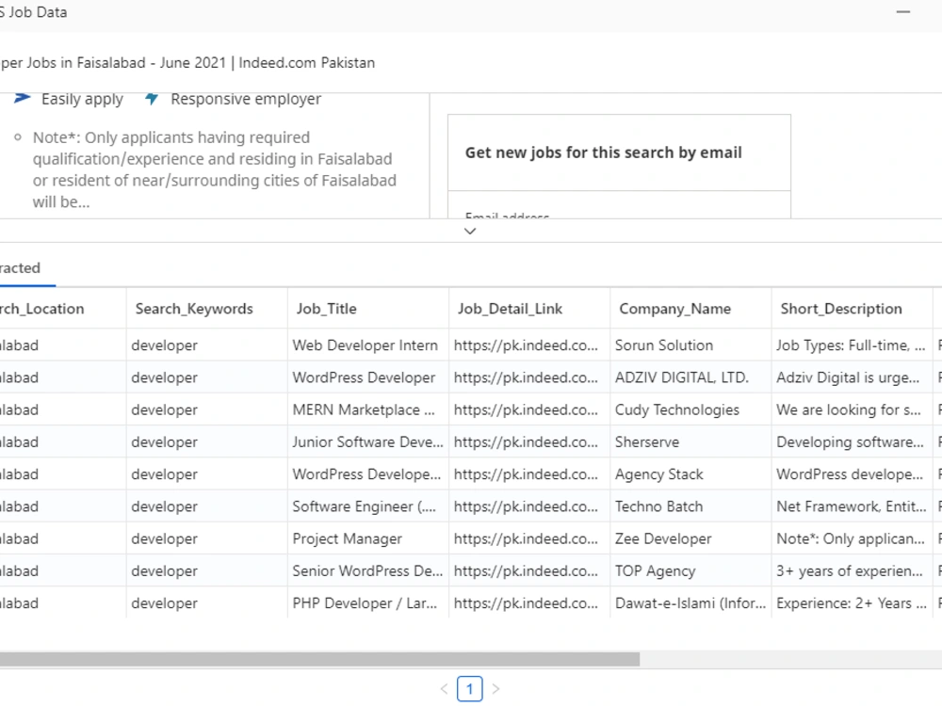Select the PHP Developer / Laravel title cell
Image resolution: width=942 pixels, height=706 pixels.
(368, 603)
